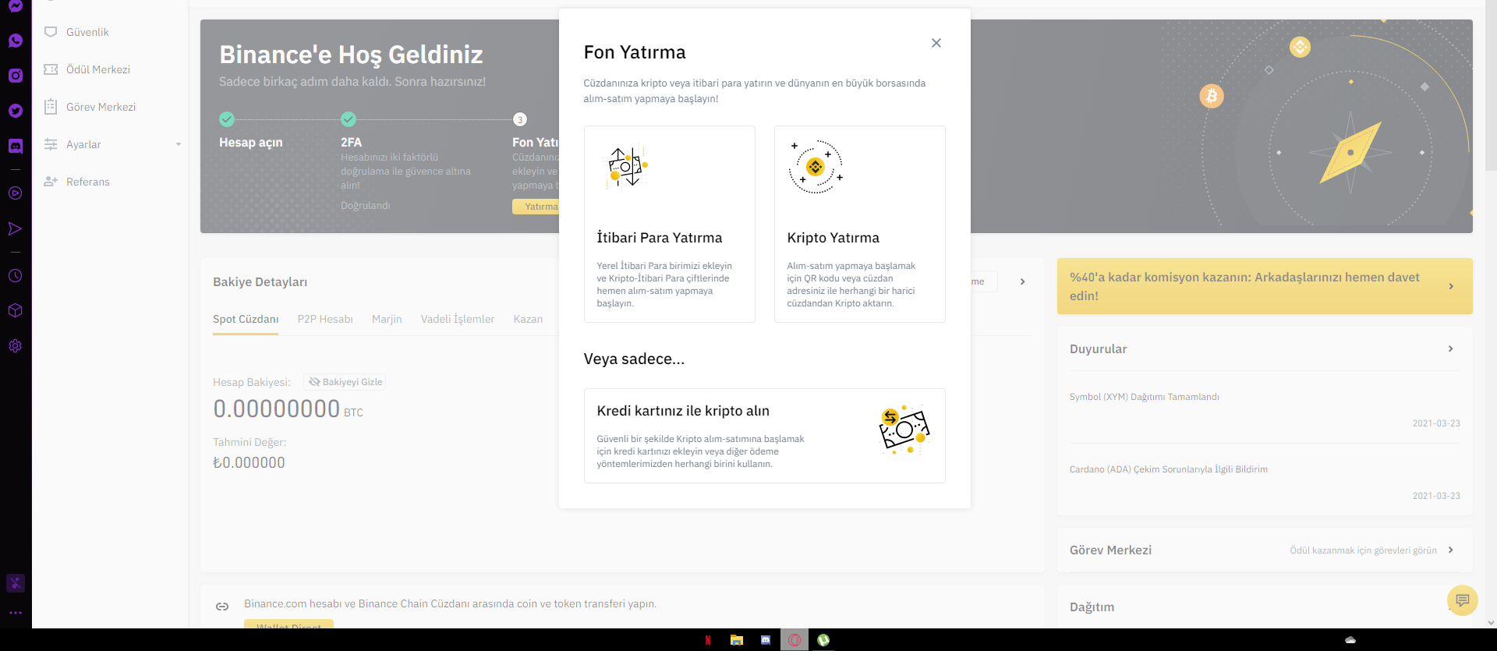This screenshot has height=651, width=1497.
Task: Click the purple square icon above the sidebar dots
Action: coord(16,583)
